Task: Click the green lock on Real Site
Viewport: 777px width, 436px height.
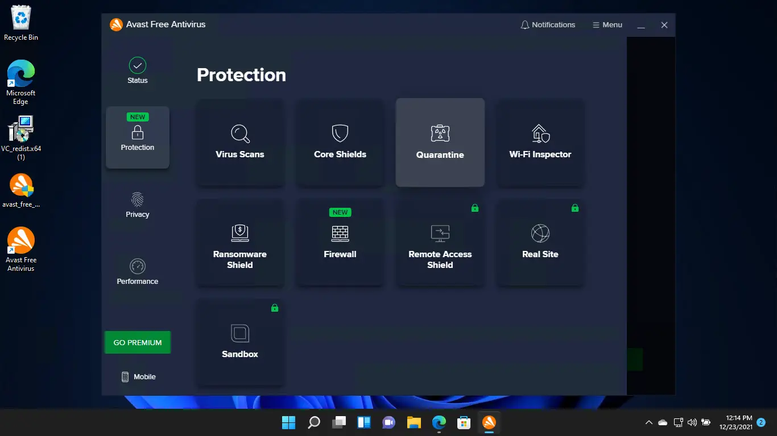Action: tap(575, 208)
